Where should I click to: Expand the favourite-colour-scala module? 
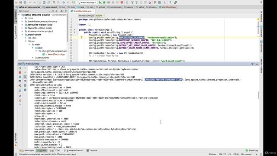[23, 28]
